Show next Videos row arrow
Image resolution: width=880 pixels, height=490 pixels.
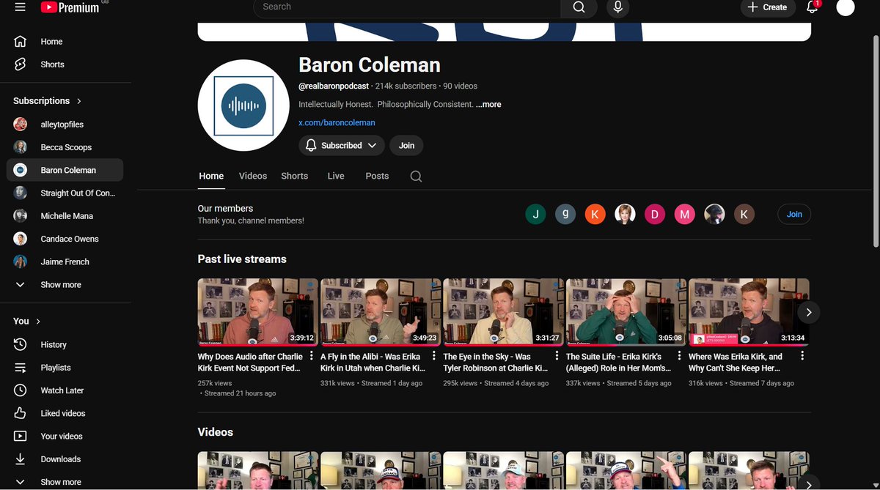(x=809, y=483)
